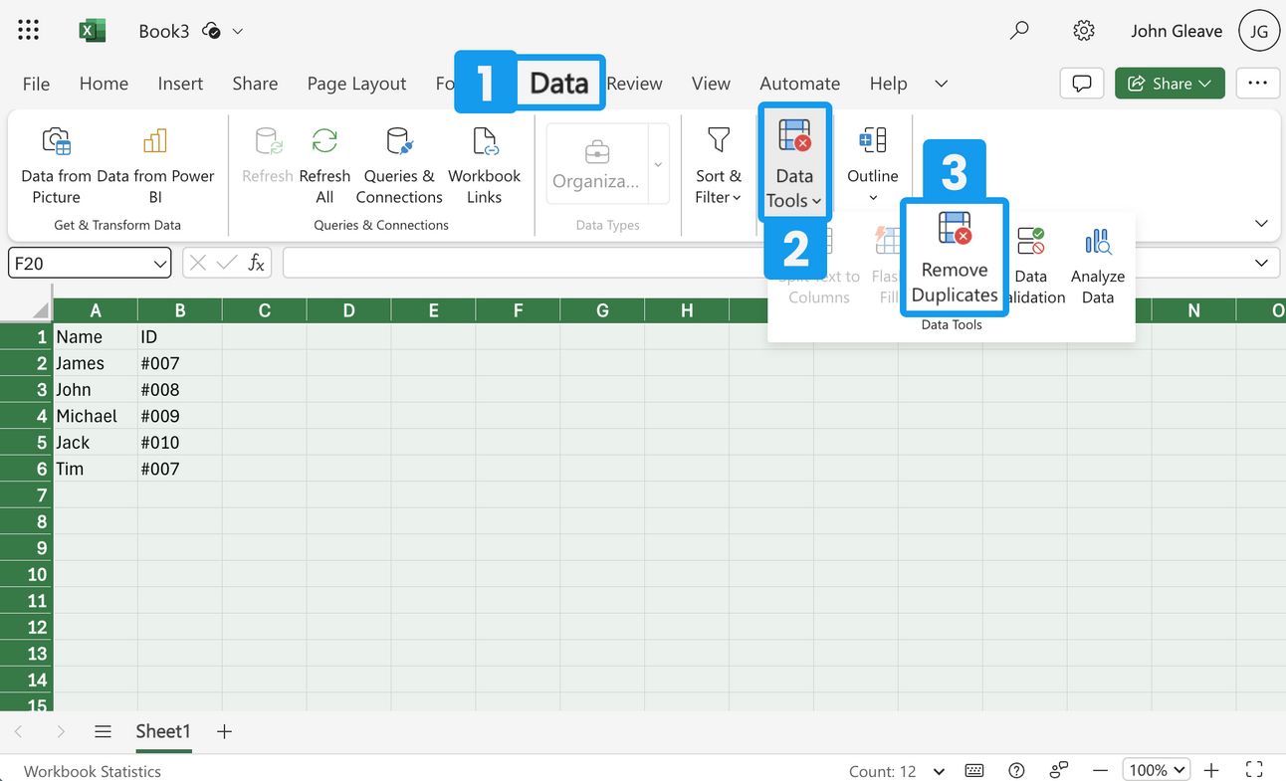Open the 100% zoom level dropdown
The height and width of the screenshot is (781, 1286).
coord(1156,770)
